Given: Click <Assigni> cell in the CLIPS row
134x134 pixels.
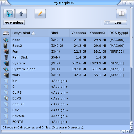Looking at the screenshot, I should [x=59, y=92].
